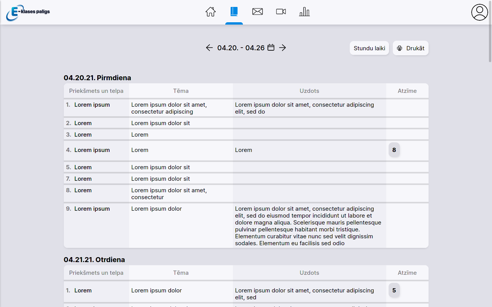Open the calendar date picker icon

[x=271, y=48]
